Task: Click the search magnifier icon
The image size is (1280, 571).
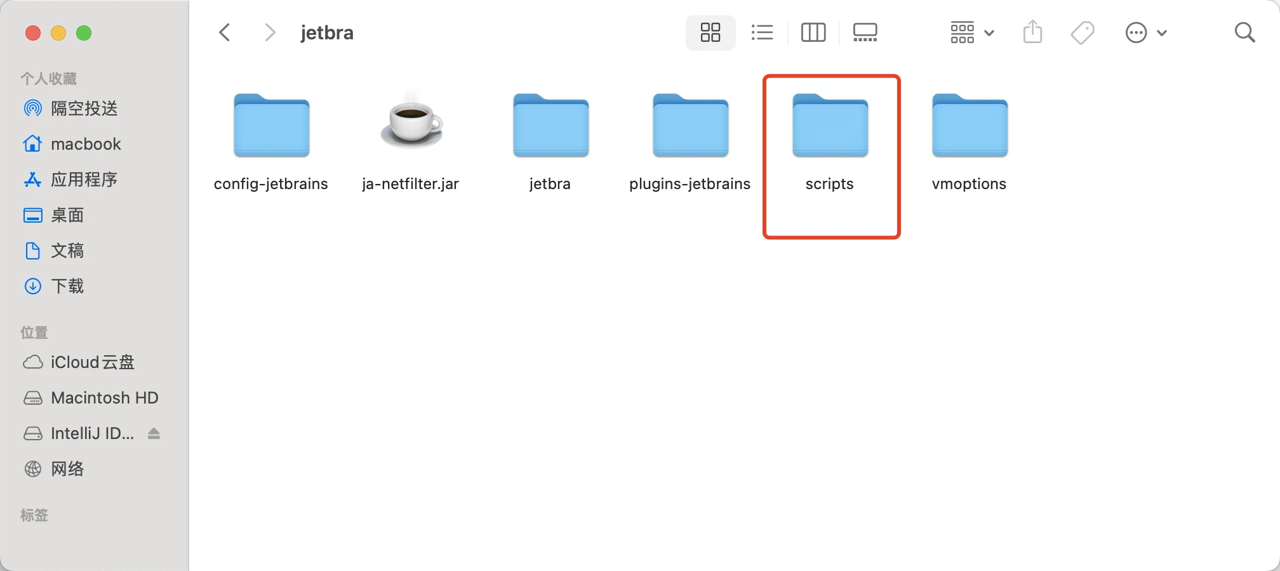Action: coord(1245,32)
